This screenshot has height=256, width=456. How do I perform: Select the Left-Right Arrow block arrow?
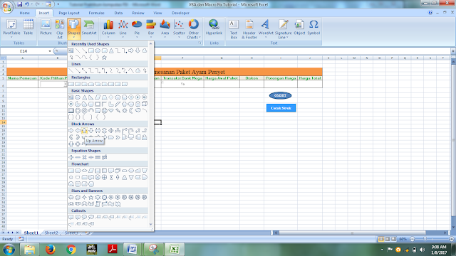click(98, 131)
